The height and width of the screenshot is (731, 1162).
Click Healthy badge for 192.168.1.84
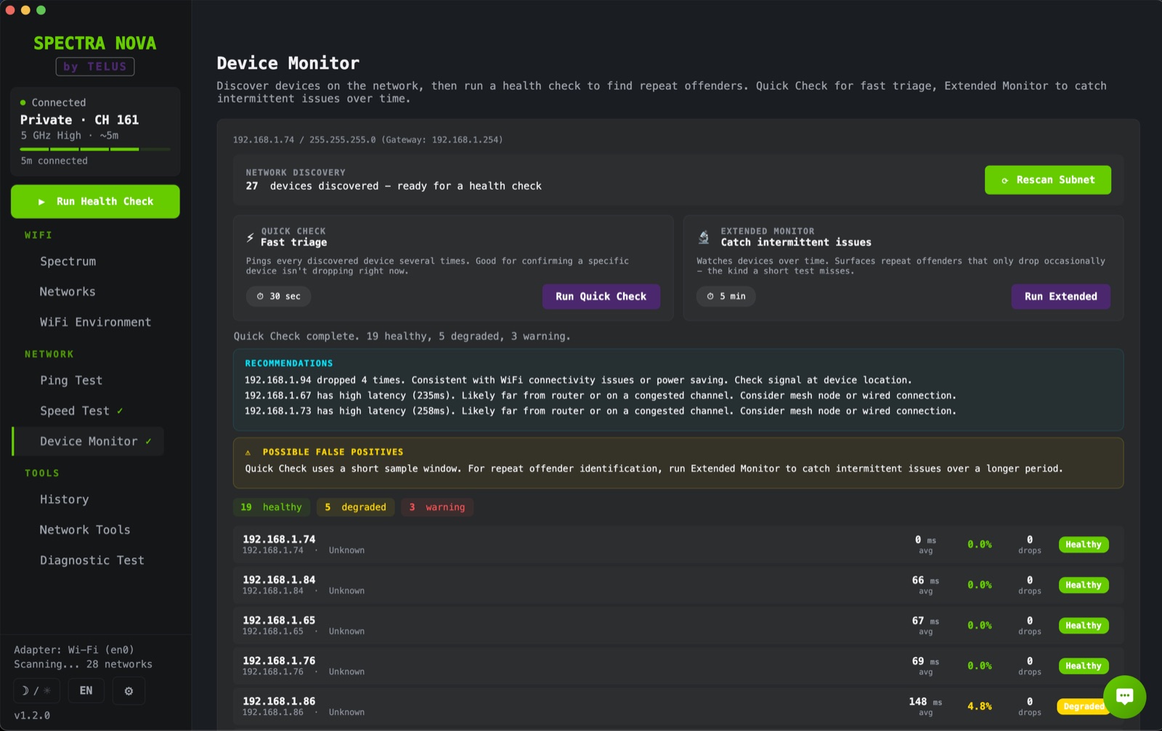[x=1084, y=585]
